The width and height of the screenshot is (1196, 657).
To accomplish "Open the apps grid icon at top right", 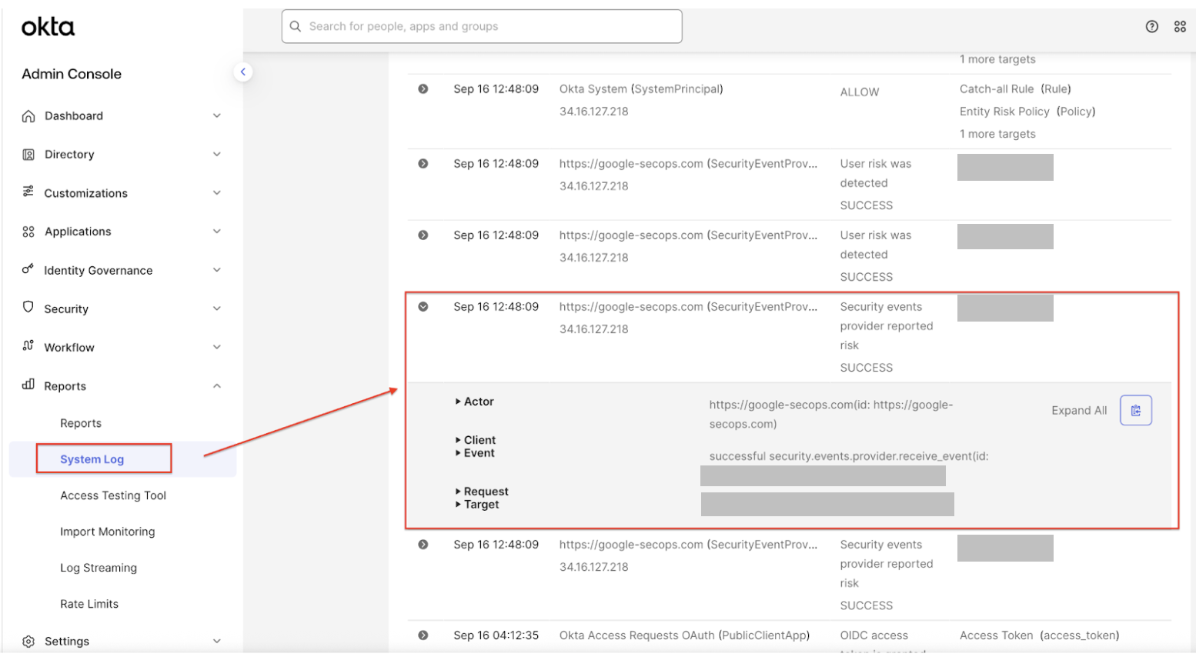I will 1181,25.
